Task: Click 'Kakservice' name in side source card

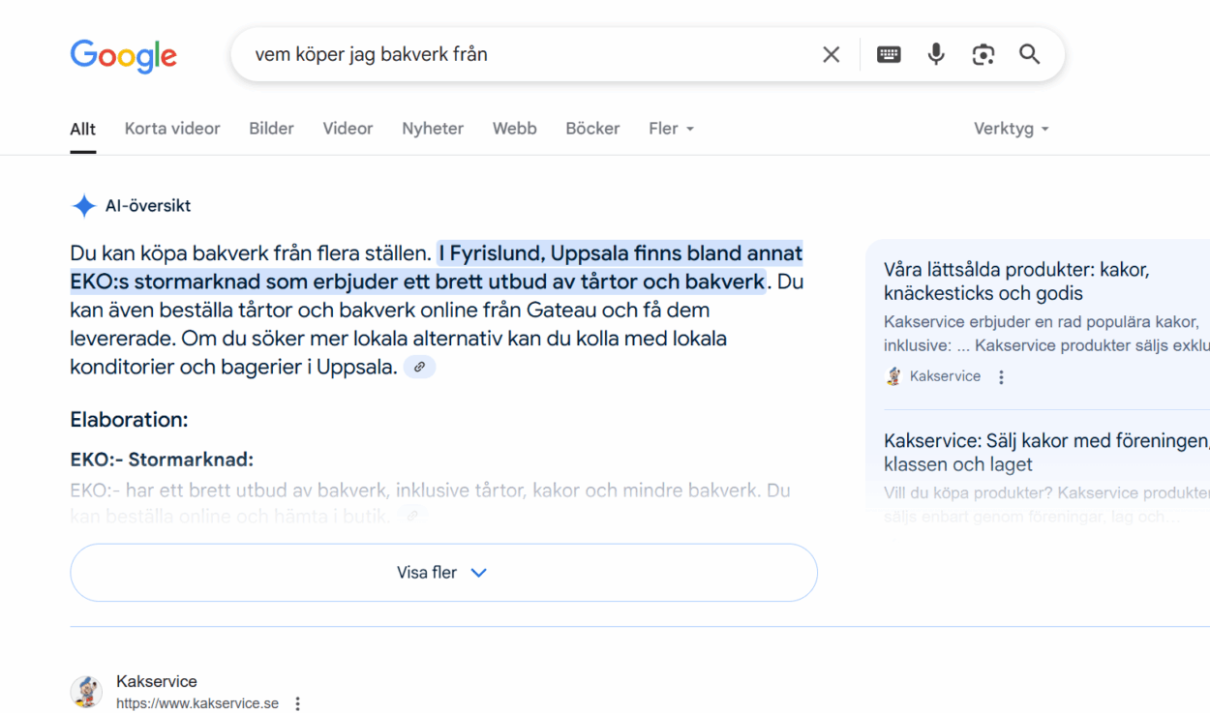Action: point(945,376)
